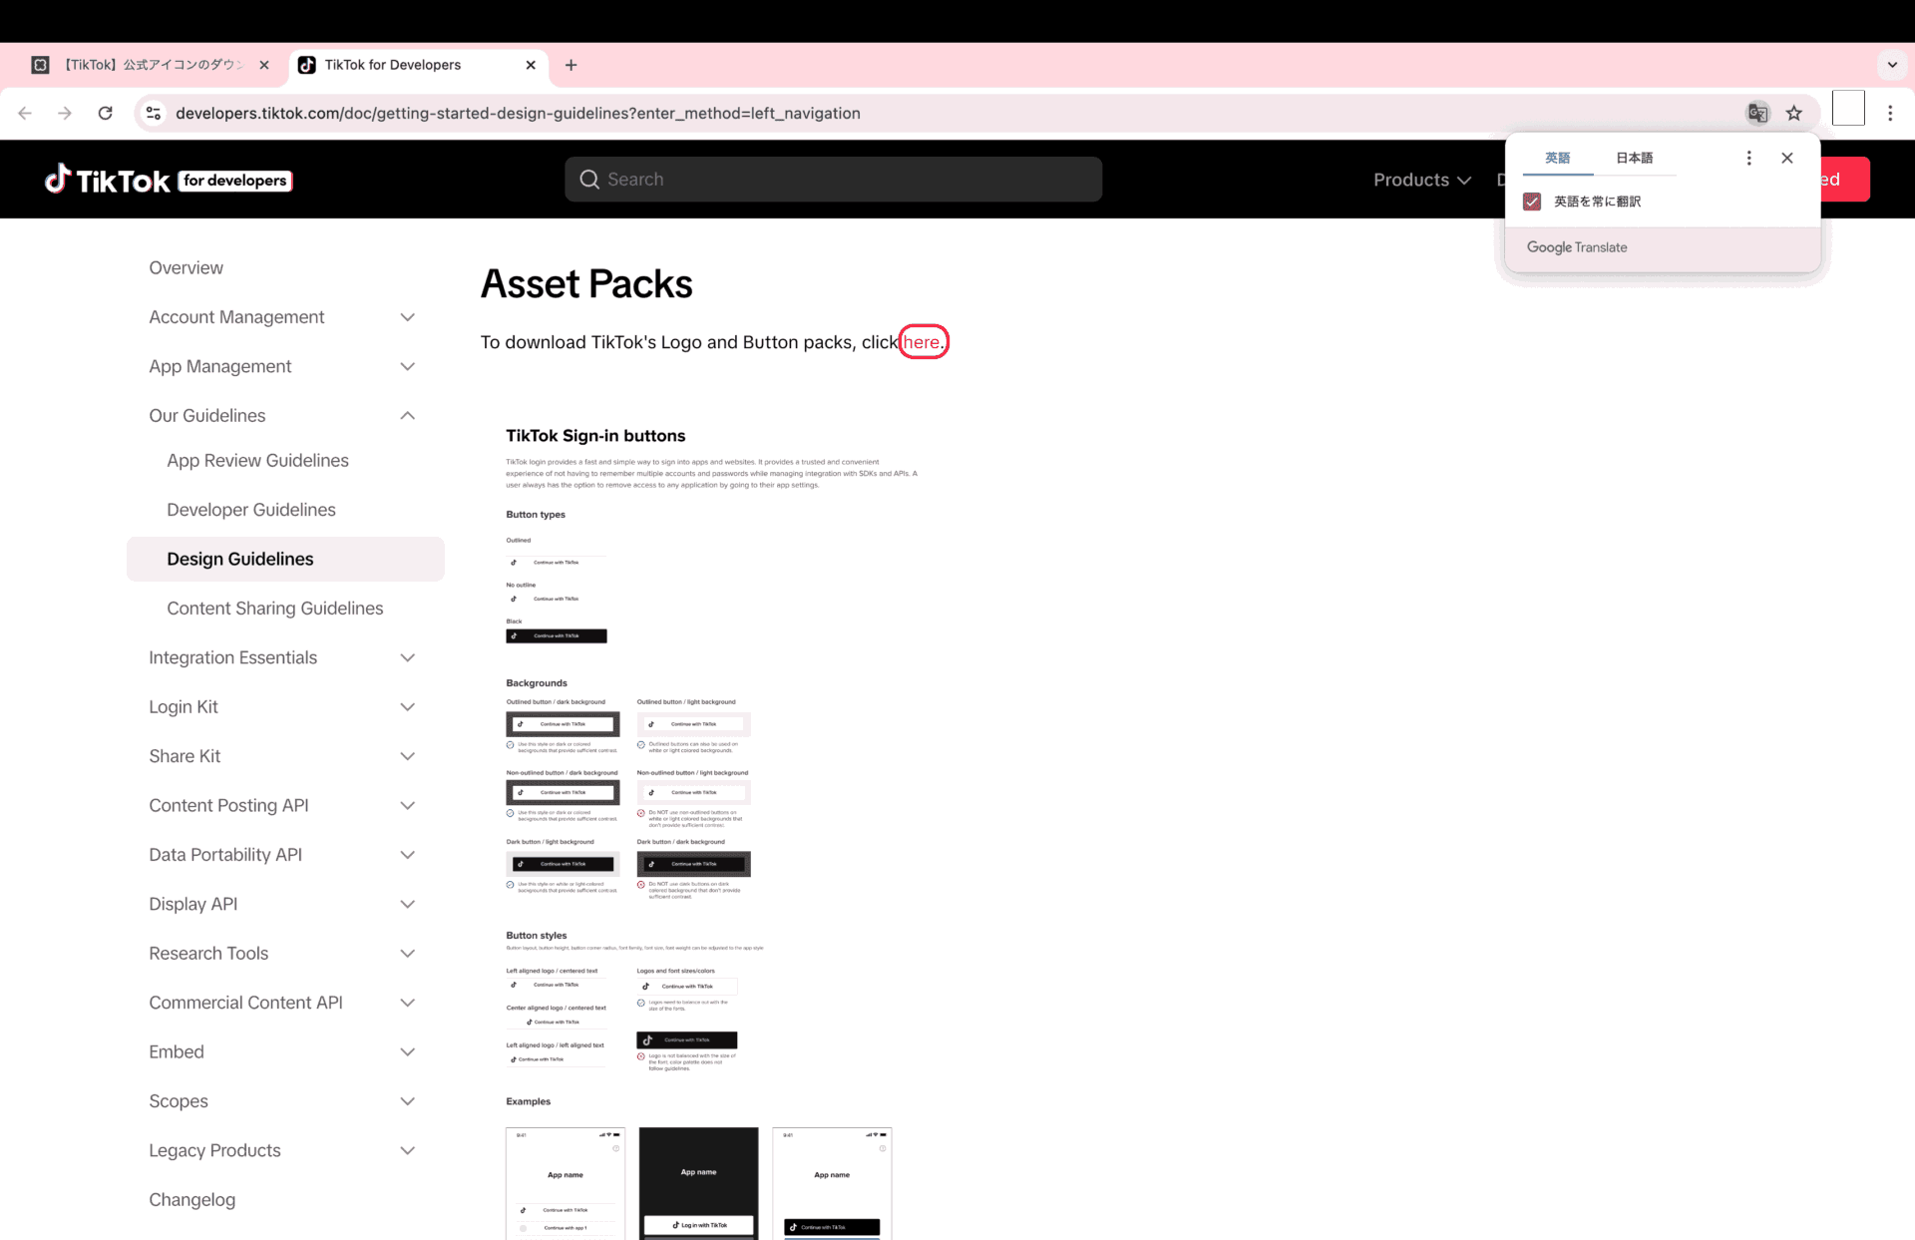Open a new browser tab

pyautogui.click(x=571, y=65)
